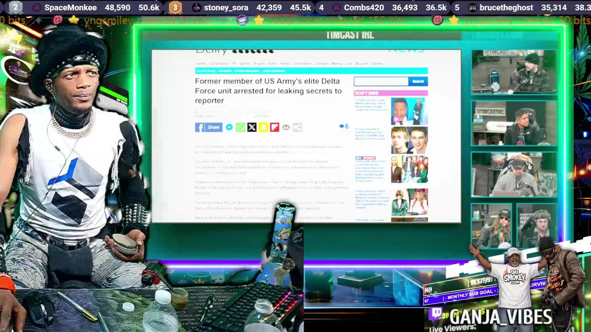Screen dimensions: 591x332
Task: Open the TV nav item
Action: tap(234, 64)
